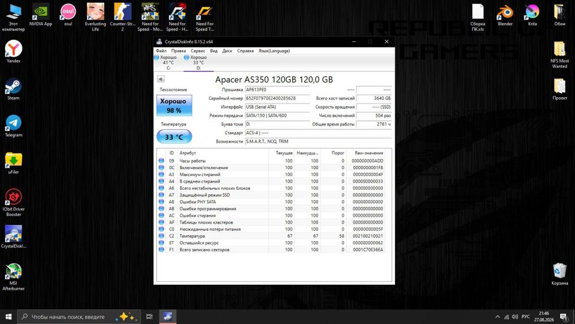Viewport: 575px width, 324px height.
Task: Click Число включений 504 раз field
Action: click(374, 116)
